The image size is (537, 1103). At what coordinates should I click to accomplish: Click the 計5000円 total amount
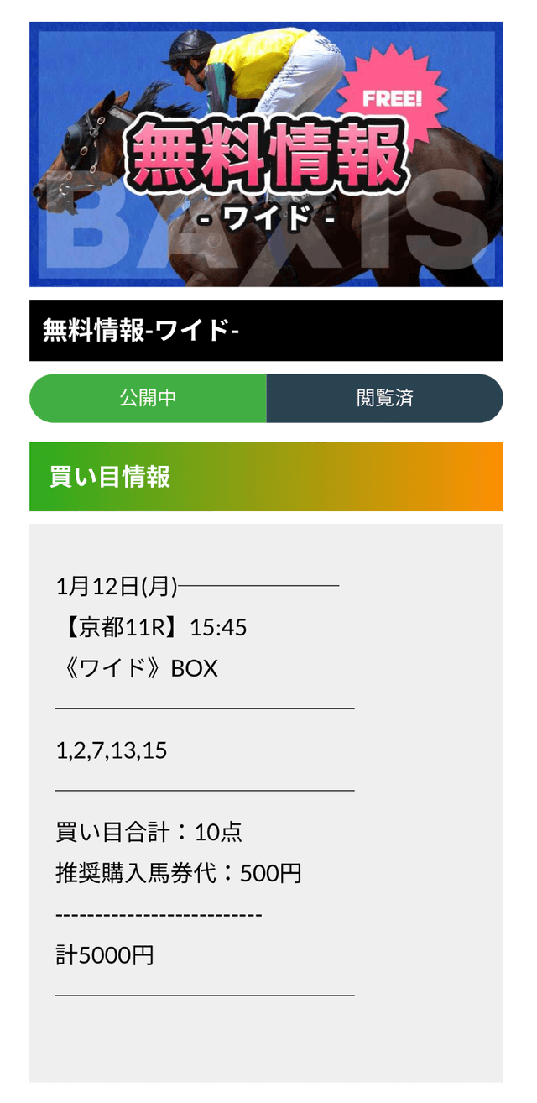coord(105,955)
